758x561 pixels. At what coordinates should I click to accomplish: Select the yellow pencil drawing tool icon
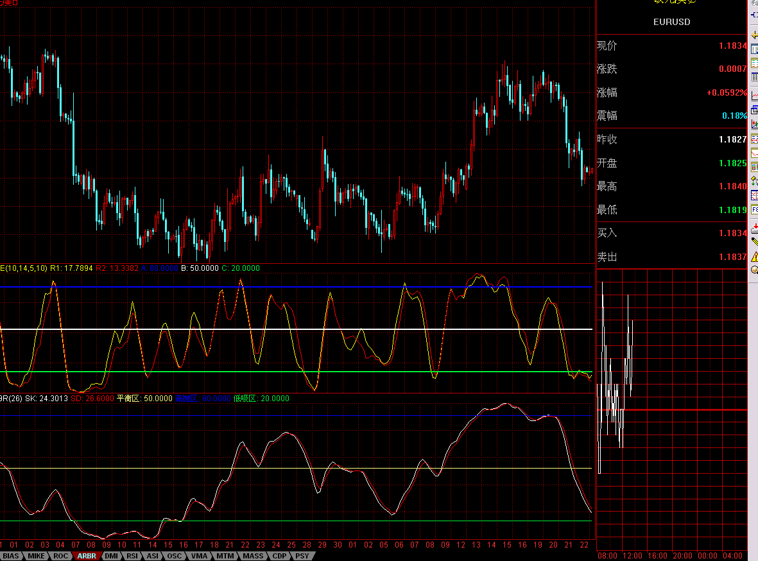tap(755, 242)
